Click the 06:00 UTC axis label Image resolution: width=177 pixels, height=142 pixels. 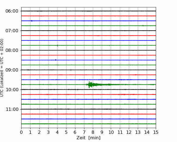[12, 11]
